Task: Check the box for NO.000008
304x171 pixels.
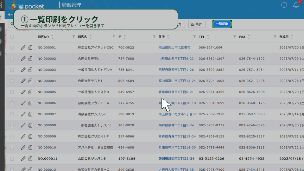Action: tap(12, 125)
